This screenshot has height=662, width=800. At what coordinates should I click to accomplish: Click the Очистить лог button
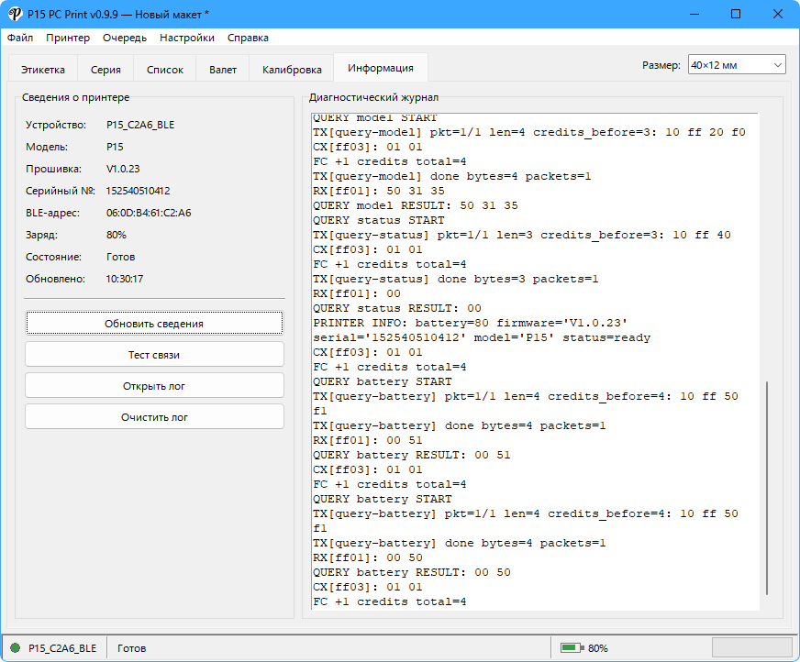pos(154,417)
